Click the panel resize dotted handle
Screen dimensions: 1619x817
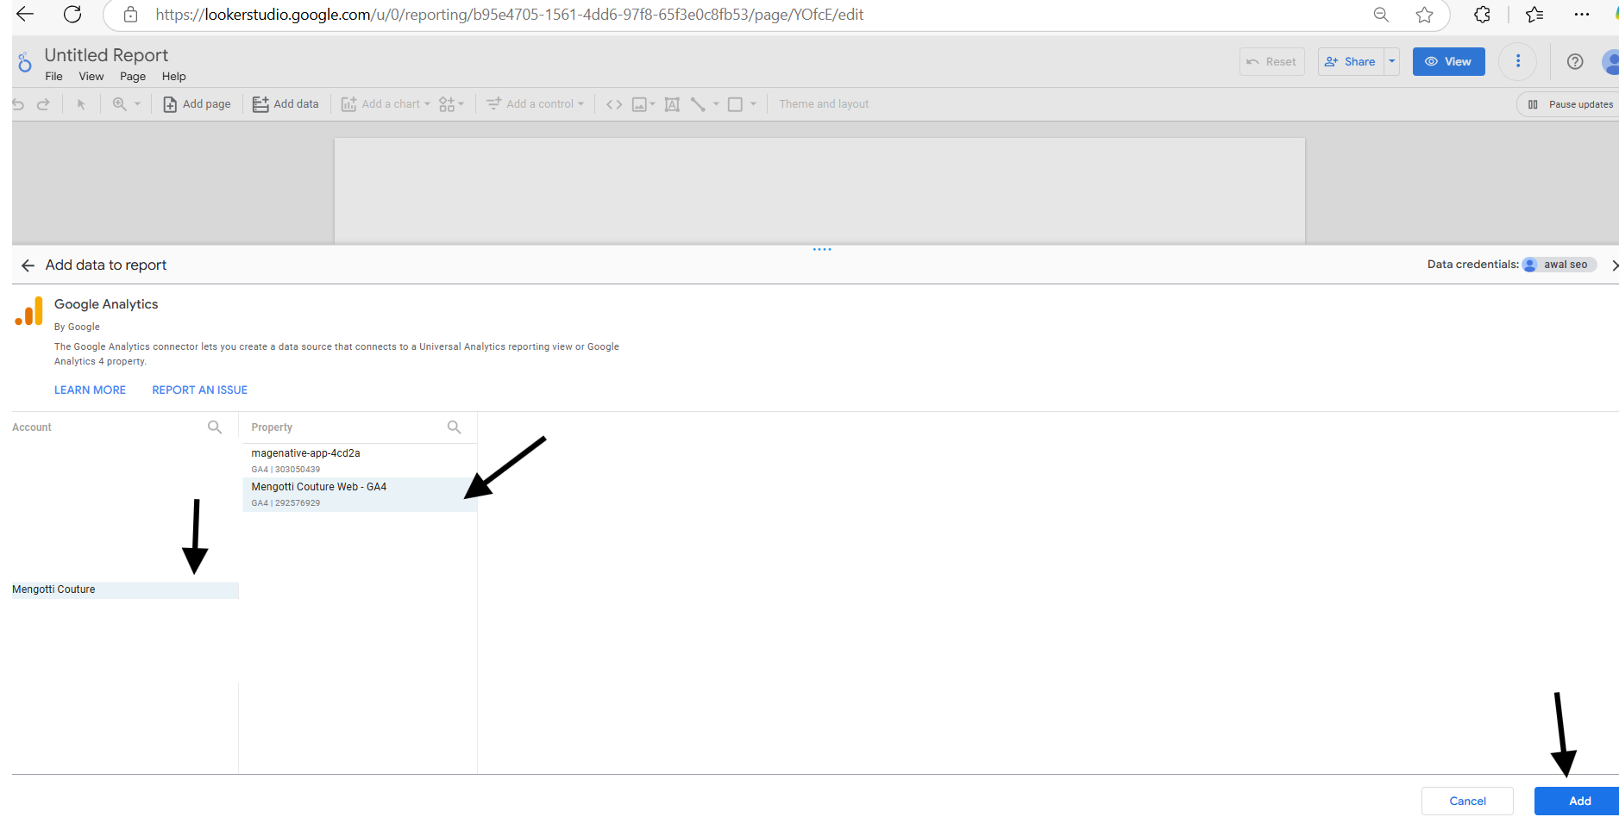click(x=822, y=250)
